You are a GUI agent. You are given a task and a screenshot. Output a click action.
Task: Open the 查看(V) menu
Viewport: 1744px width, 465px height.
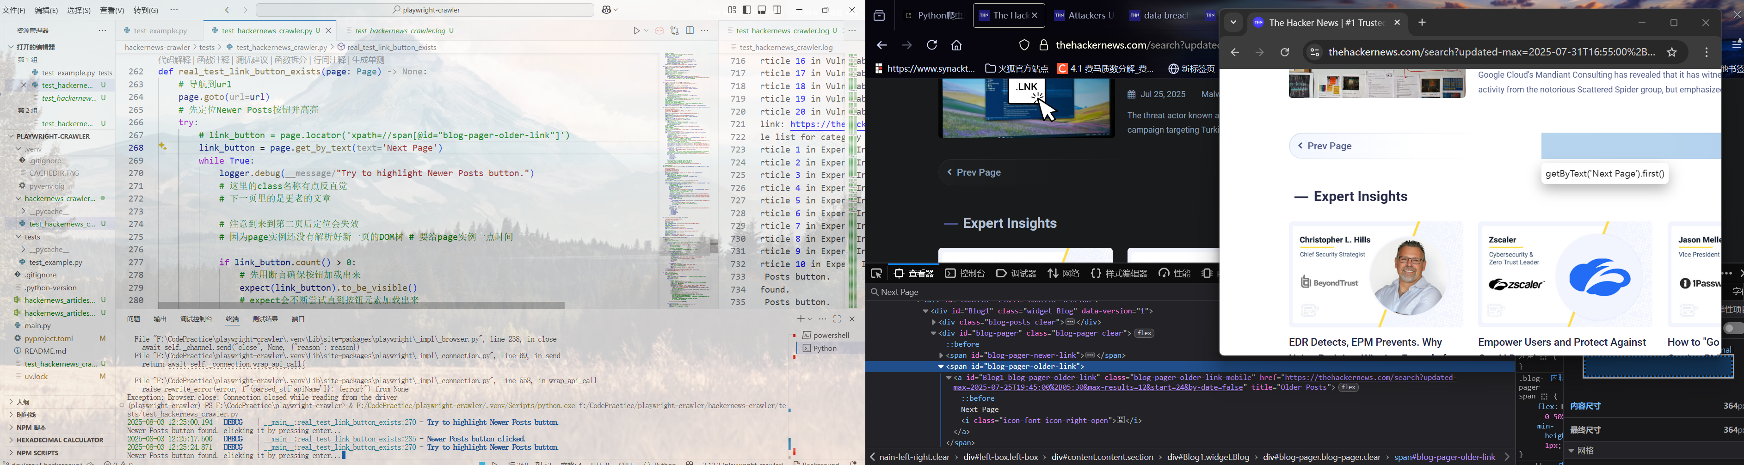[112, 11]
